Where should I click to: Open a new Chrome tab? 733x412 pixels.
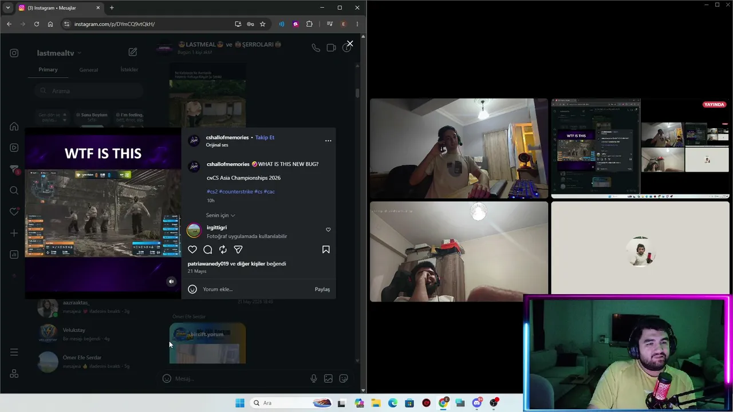point(112,8)
